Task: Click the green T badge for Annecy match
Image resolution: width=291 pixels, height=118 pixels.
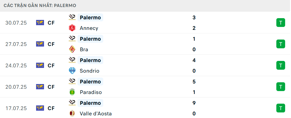Action: click(281, 23)
